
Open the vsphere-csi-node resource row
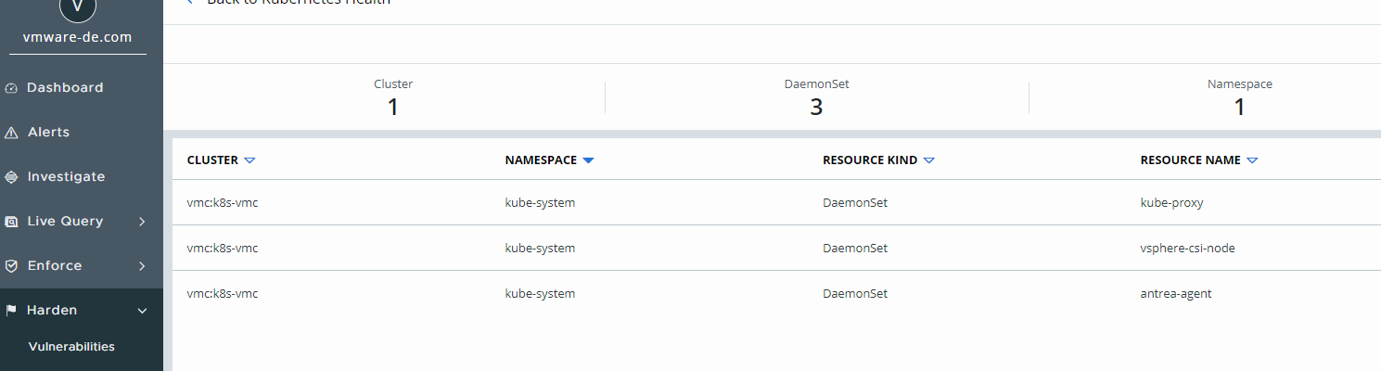[776, 248]
